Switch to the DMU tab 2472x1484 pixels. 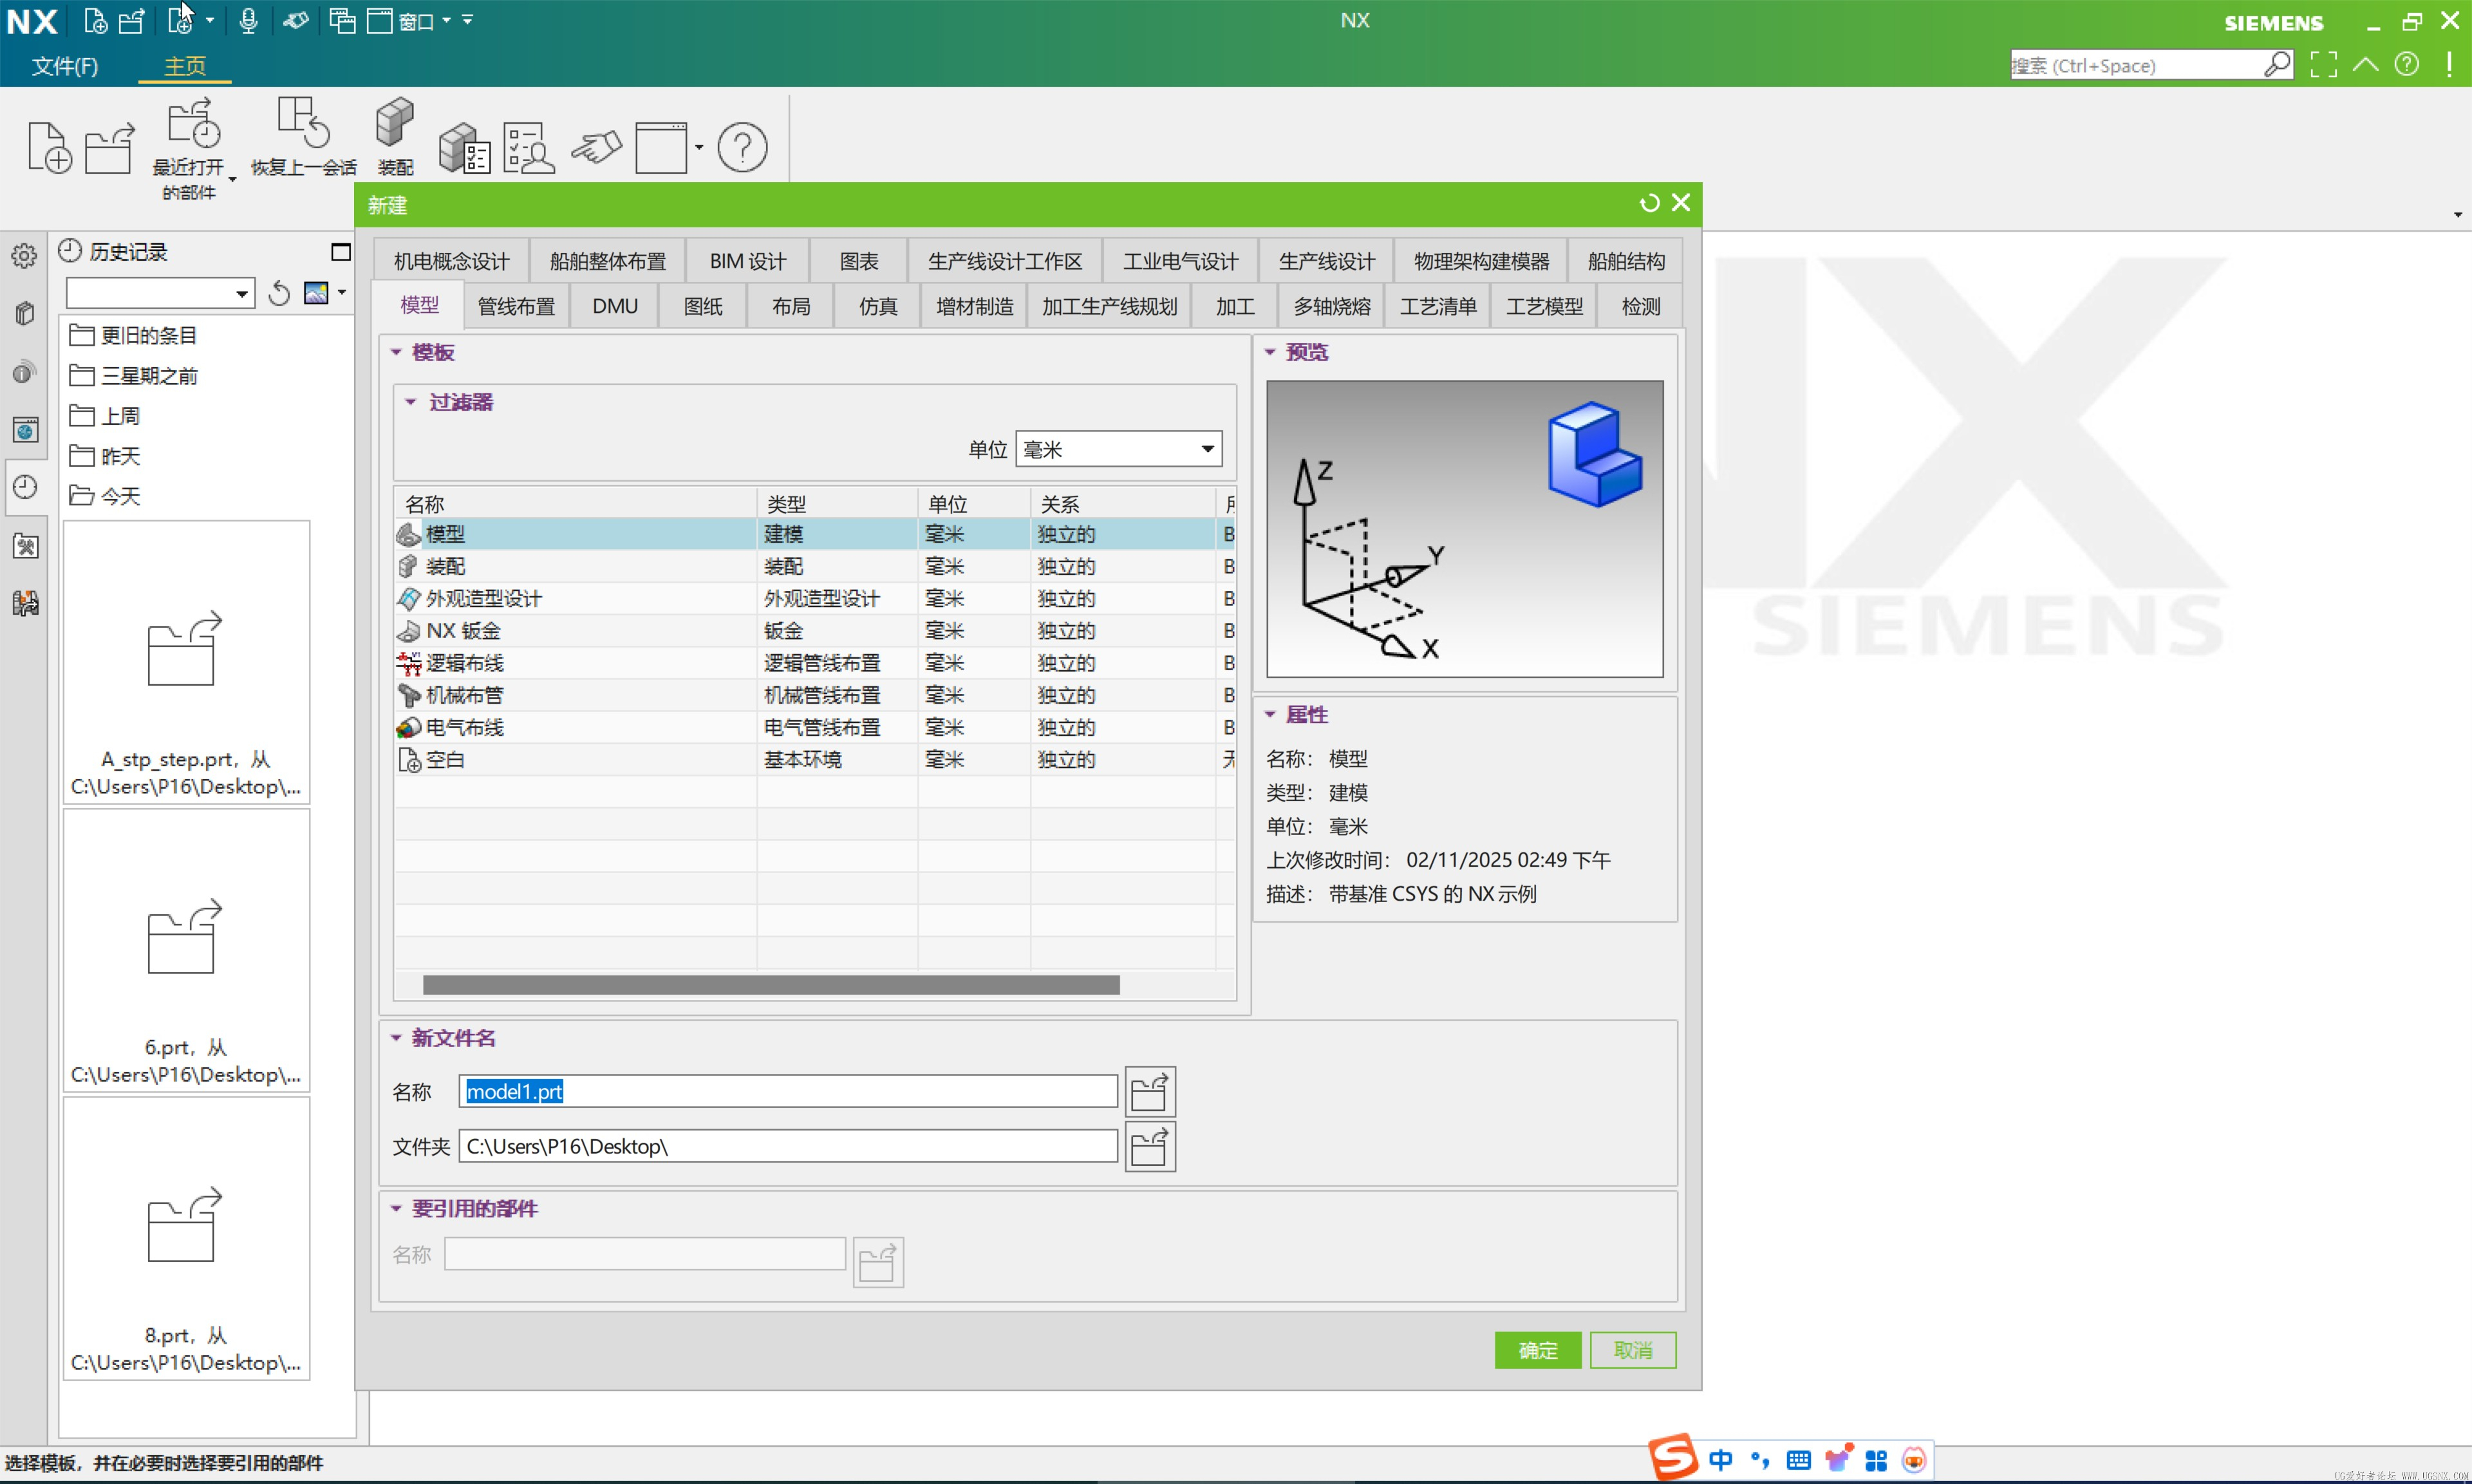(x=615, y=306)
